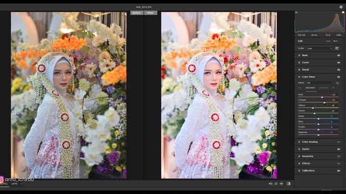Convert to black and white with B&W button

[x=335, y=41]
